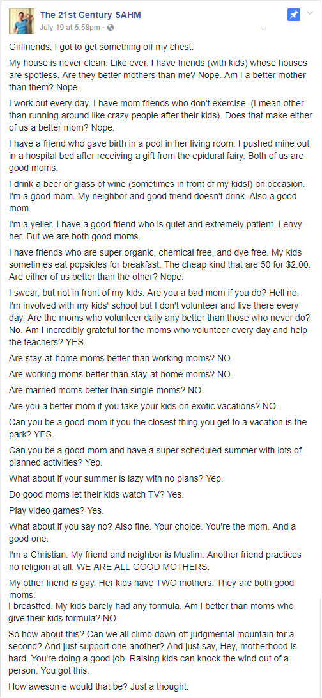322x698 pixels.
Task: Click the closing line "How awesome would that be"
Action: pos(98,687)
